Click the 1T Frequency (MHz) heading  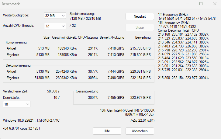click(x=173, y=15)
